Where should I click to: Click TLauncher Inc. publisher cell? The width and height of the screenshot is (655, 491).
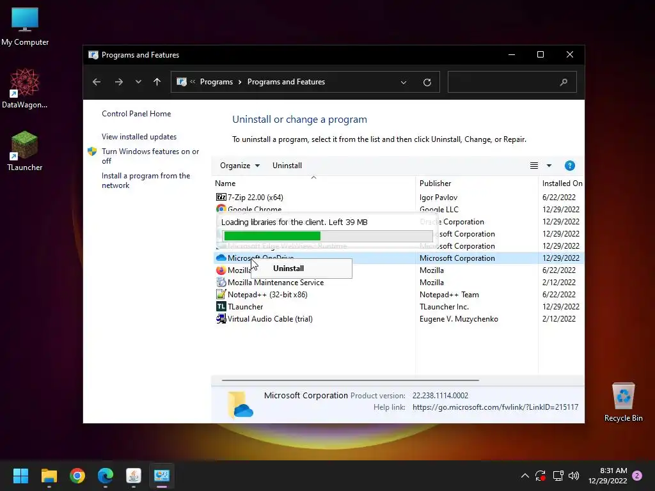(444, 306)
